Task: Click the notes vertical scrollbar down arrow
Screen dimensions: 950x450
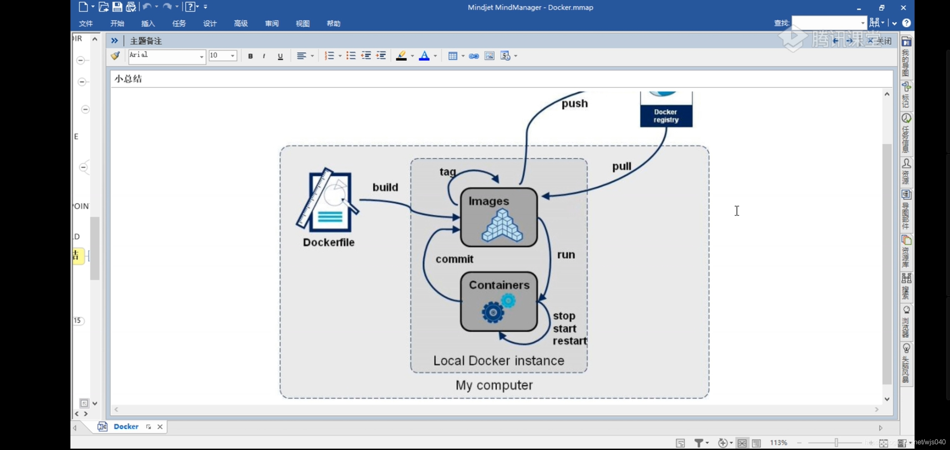Action: [887, 399]
